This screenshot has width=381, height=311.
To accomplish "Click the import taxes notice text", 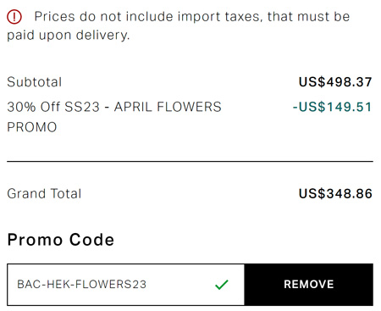I will tap(179, 25).
